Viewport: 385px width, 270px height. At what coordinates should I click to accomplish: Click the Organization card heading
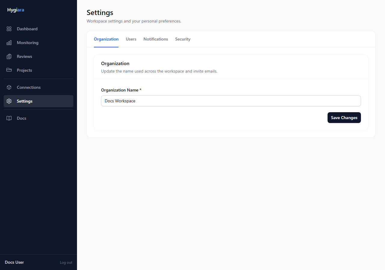[115, 64]
